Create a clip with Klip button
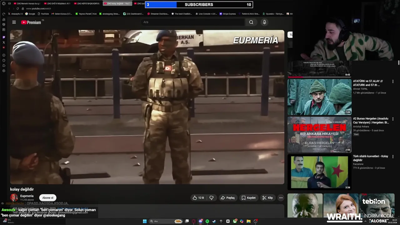 click(267, 198)
